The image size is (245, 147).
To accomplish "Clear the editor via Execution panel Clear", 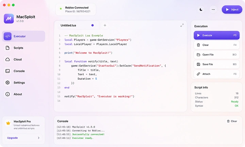I will coord(216,45).
